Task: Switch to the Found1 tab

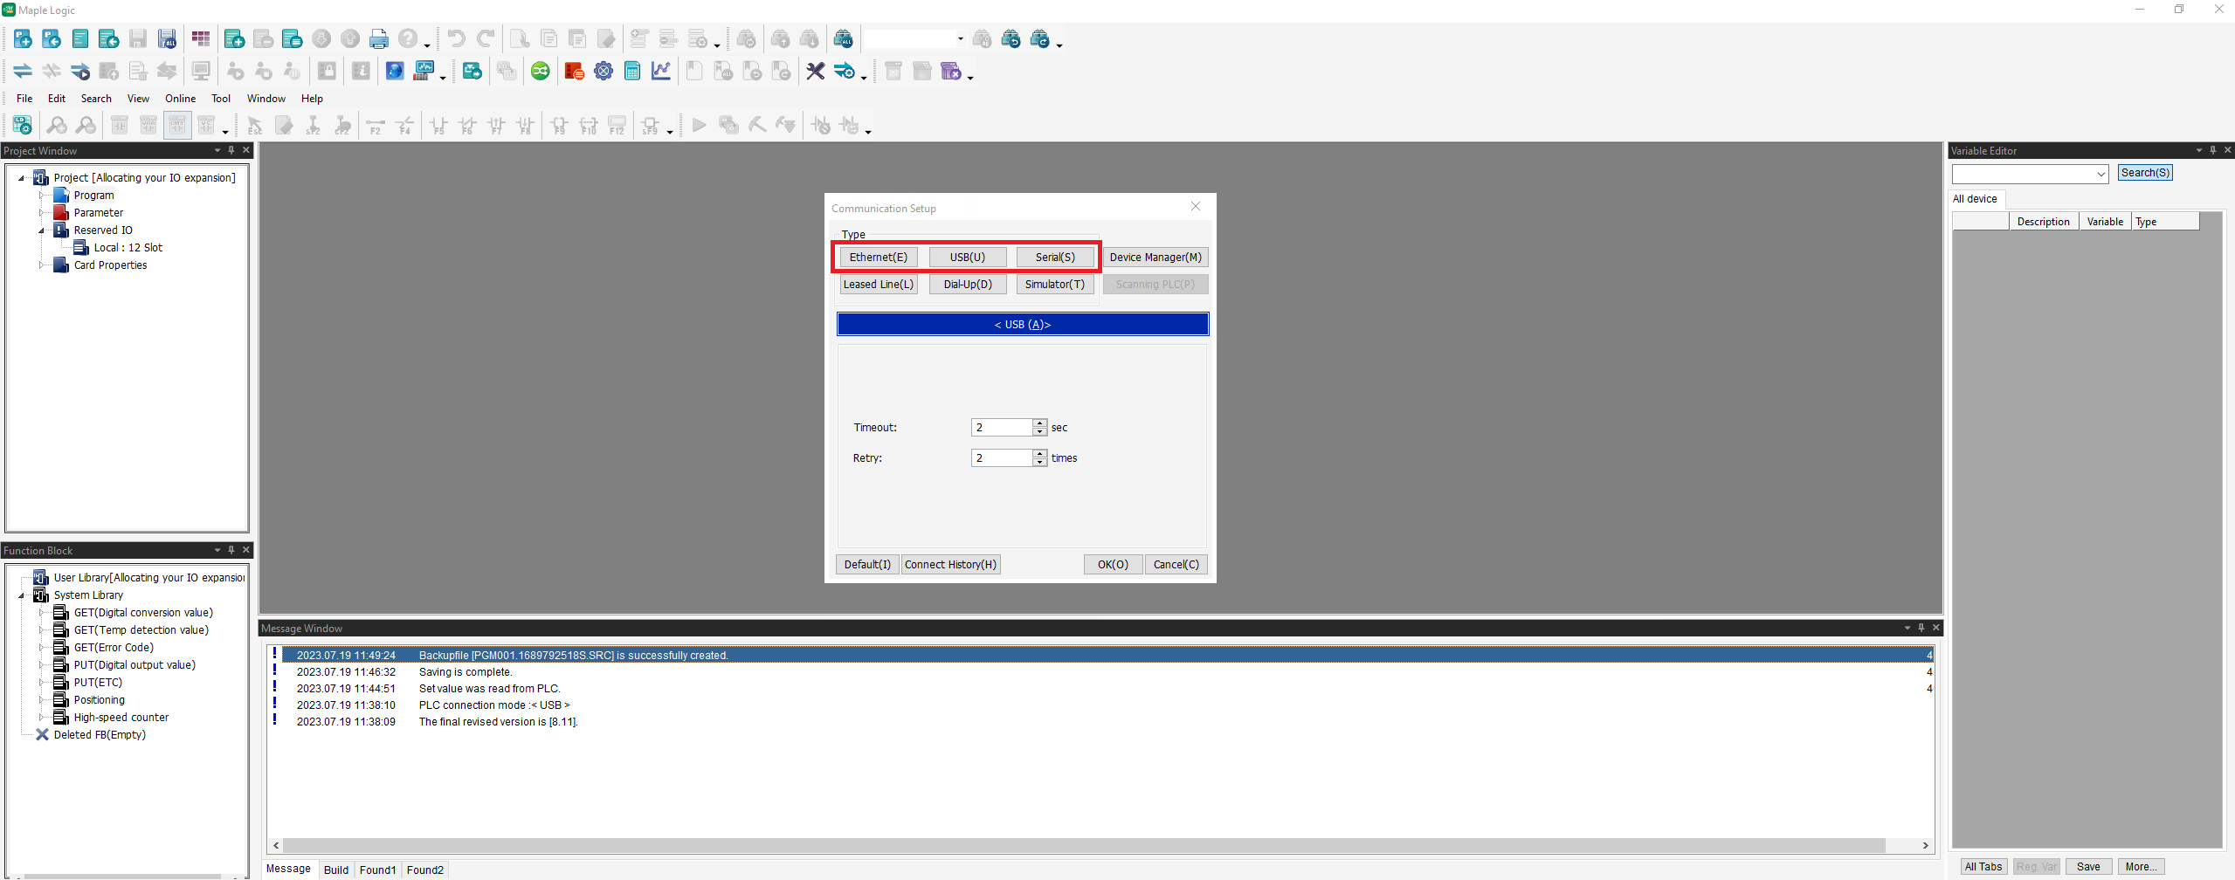Action: point(377,870)
